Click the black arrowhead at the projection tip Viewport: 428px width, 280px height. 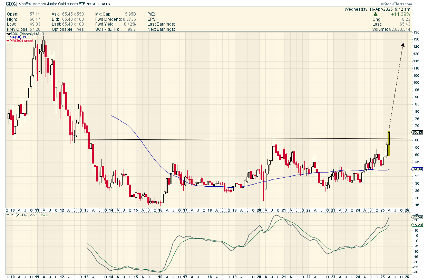coord(402,45)
